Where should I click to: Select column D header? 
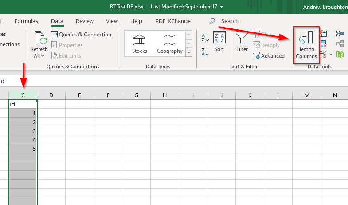pos(51,95)
